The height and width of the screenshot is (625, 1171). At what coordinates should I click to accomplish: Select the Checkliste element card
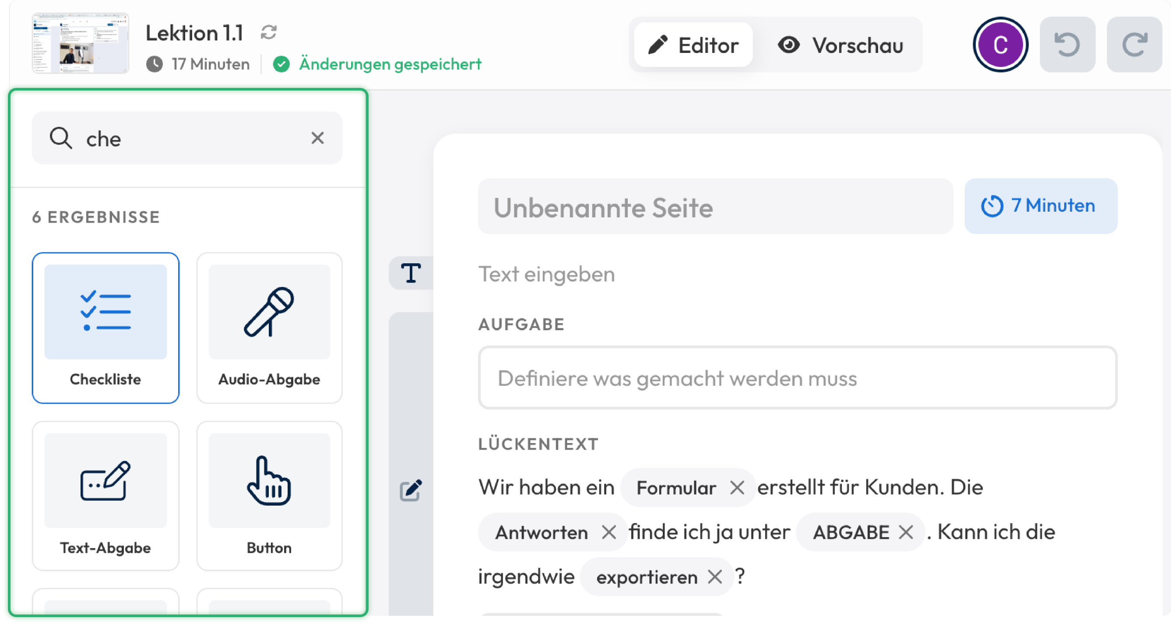point(105,328)
